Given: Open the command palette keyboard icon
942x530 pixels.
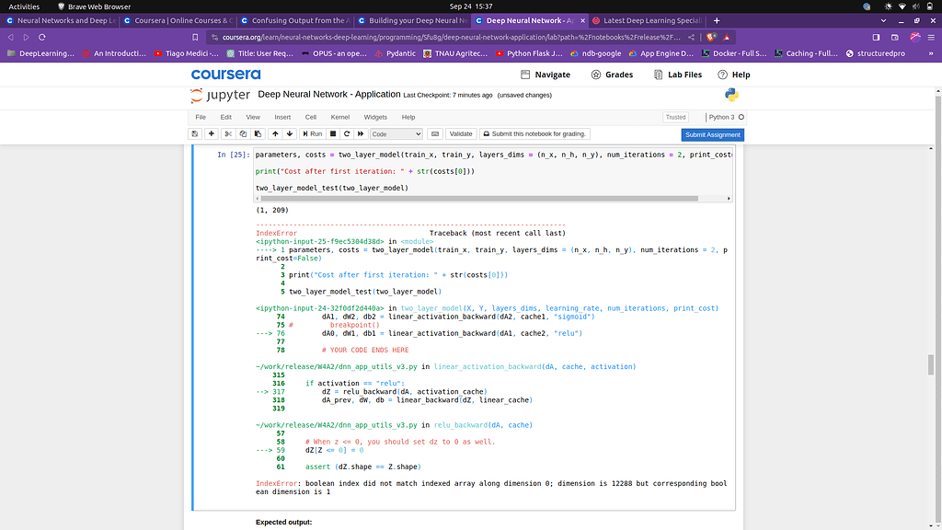Looking at the screenshot, I should (x=435, y=134).
